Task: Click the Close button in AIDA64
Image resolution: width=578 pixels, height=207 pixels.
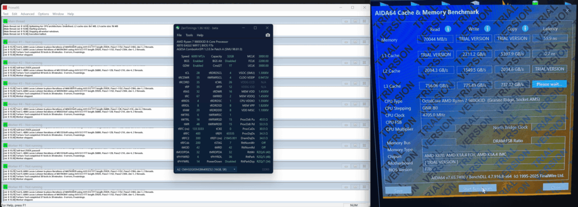Action: (x=555, y=186)
